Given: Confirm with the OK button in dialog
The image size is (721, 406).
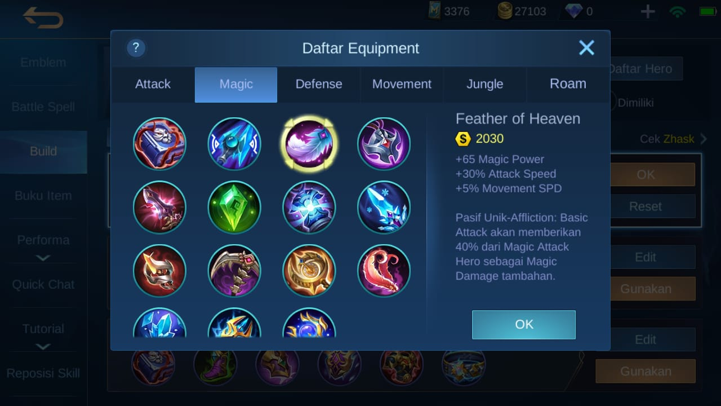Looking at the screenshot, I should point(524,324).
